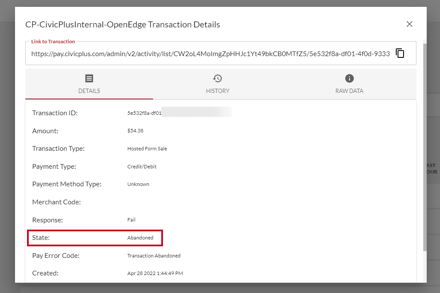Image resolution: width=440 pixels, height=293 pixels.
Task: Click the 'Created:' label
Action: 45,273
